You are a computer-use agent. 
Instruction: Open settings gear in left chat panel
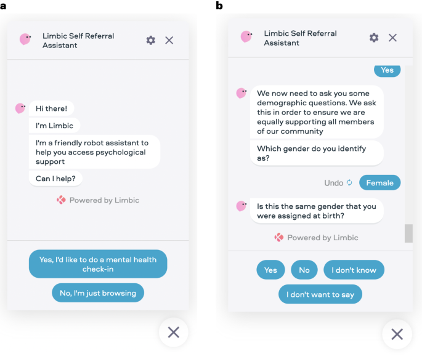[x=151, y=40]
